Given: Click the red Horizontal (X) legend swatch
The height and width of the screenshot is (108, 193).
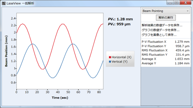Looking at the screenshot, I should click(x=110, y=57).
